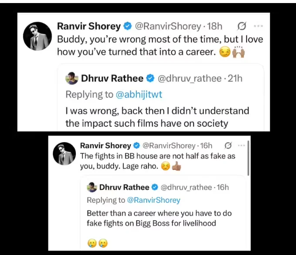
Task: Click the verified badge next to Ranvir Shorey in the top tweet
Action: [x=127, y=26]
